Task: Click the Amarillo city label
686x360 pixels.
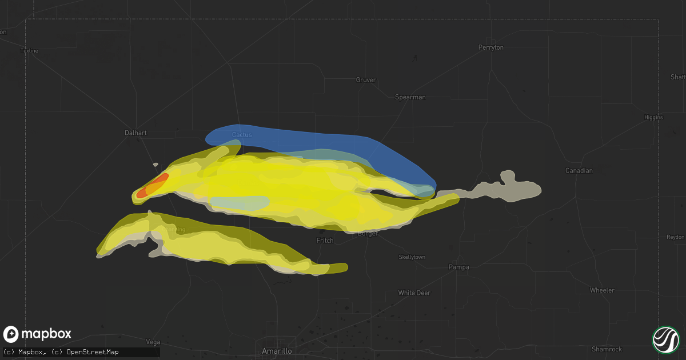Action: click(277, 350)
